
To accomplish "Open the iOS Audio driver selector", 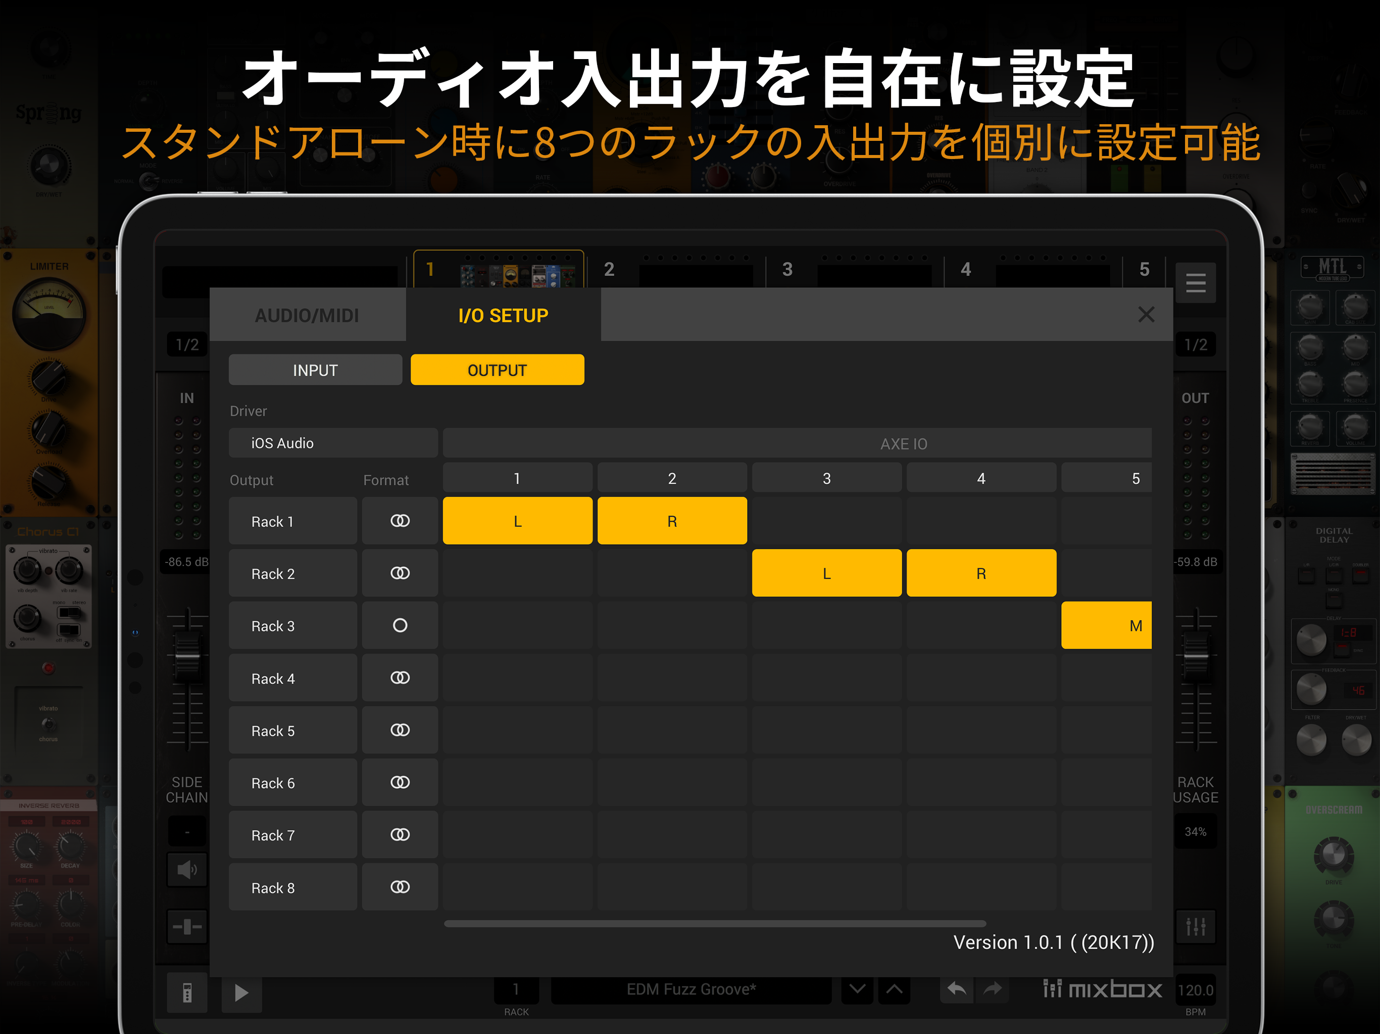I will pyautogui.click(x=333, y=443).
